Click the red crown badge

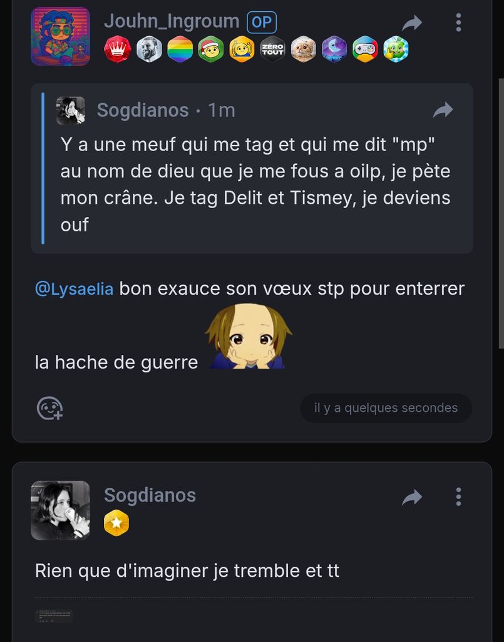click(117, 49)
